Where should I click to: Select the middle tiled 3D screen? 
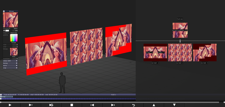86,46
